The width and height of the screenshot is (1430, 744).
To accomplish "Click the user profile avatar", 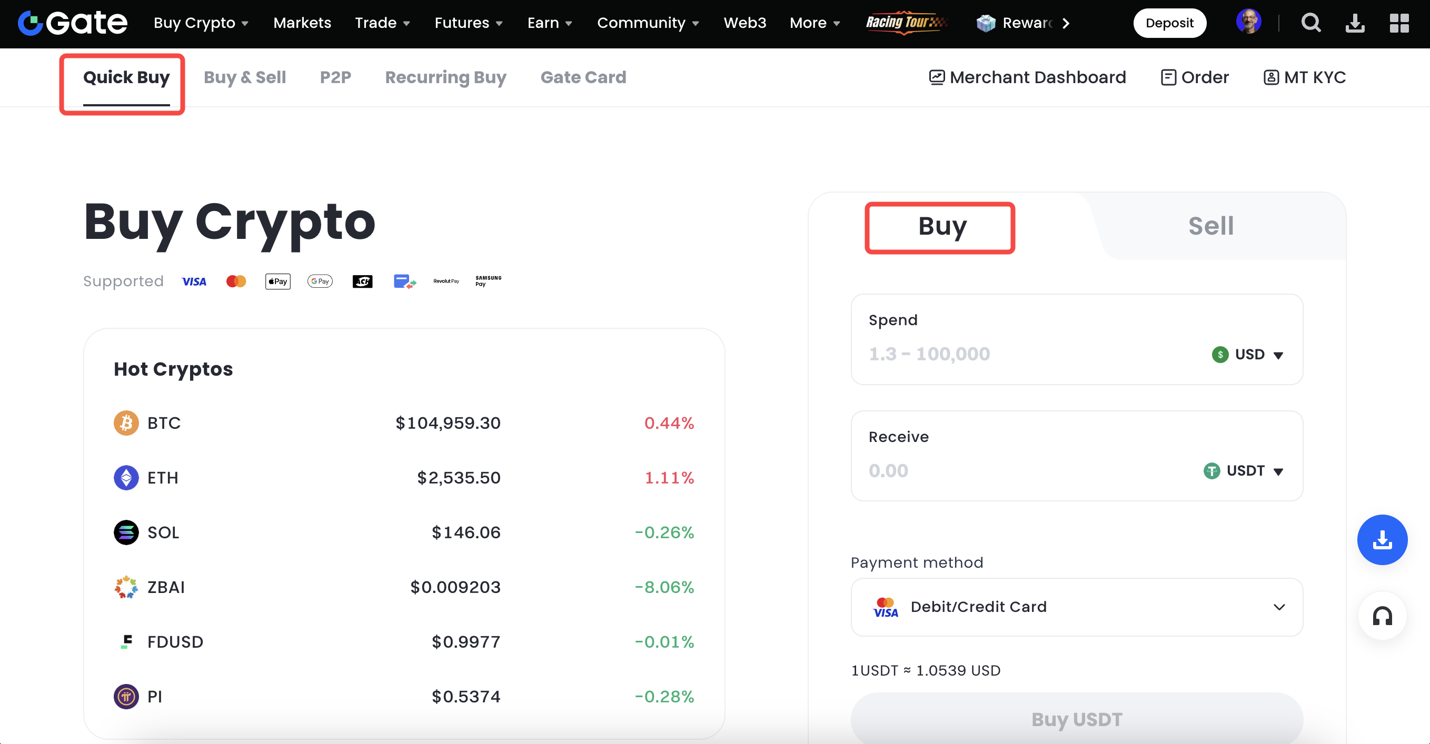I will (1248, 22).
